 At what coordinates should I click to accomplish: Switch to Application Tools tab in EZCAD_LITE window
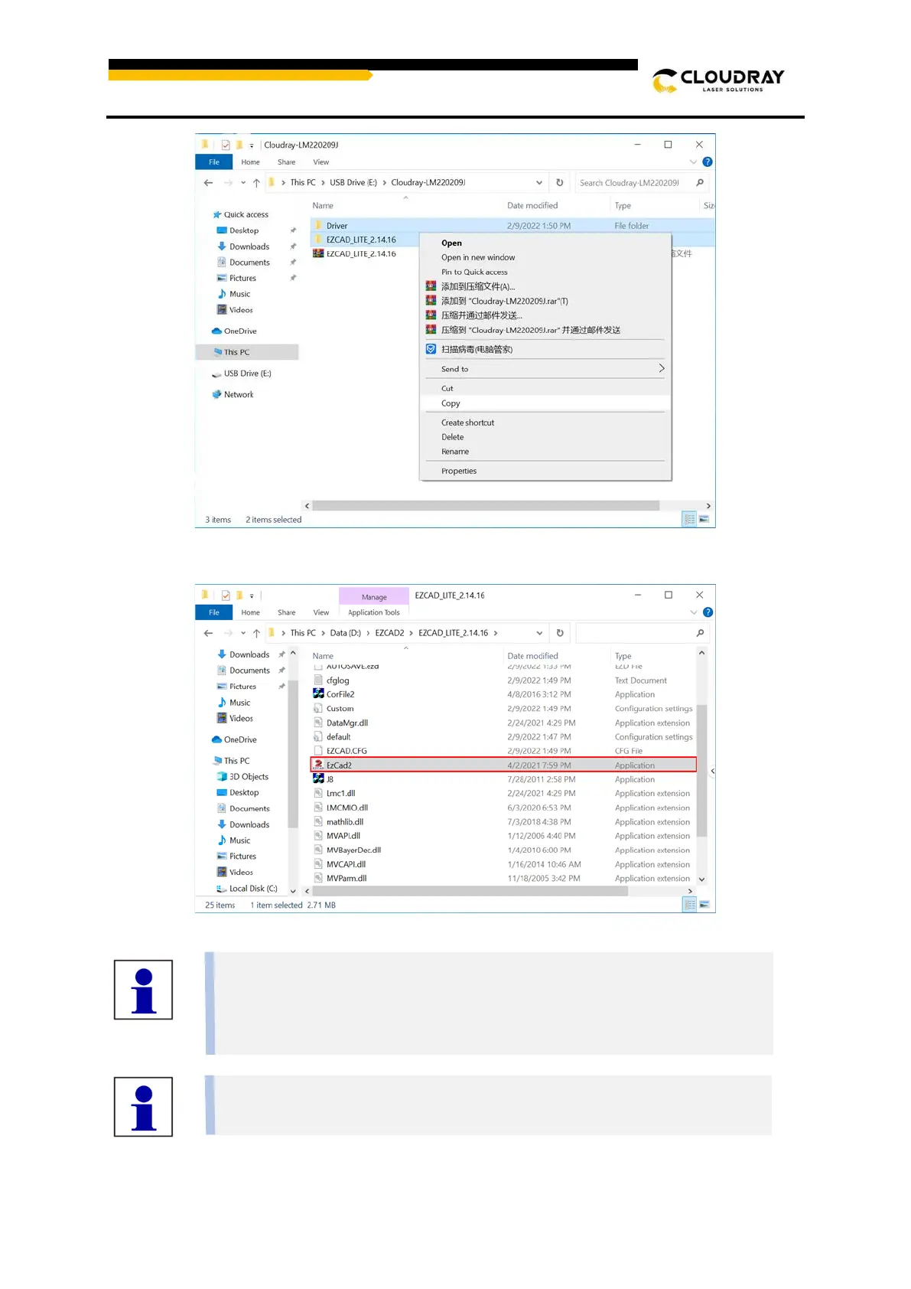[x=373, y=612]
